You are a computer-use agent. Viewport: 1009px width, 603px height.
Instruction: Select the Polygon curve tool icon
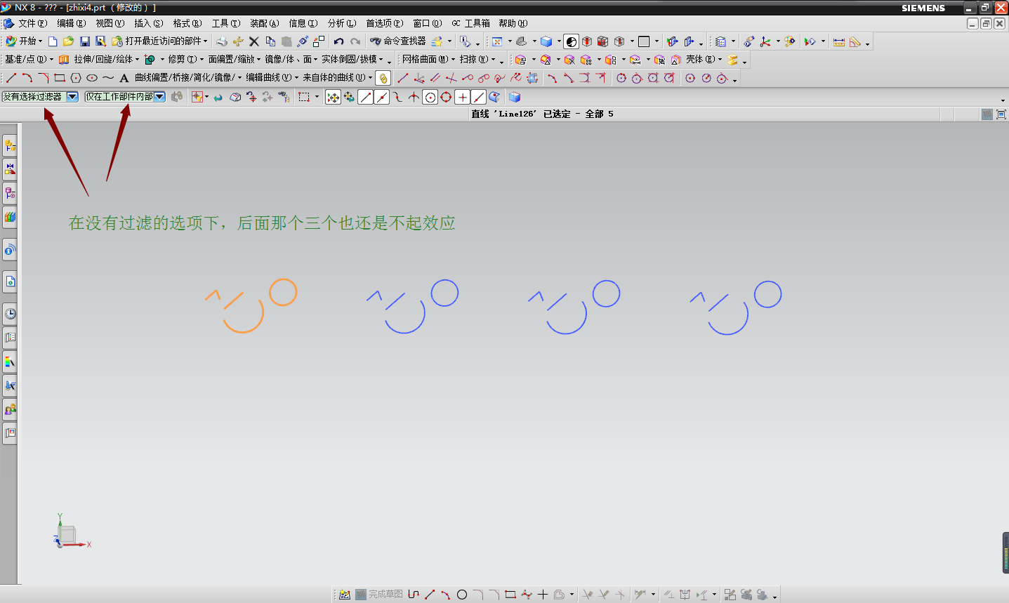(x=76, y=78)
